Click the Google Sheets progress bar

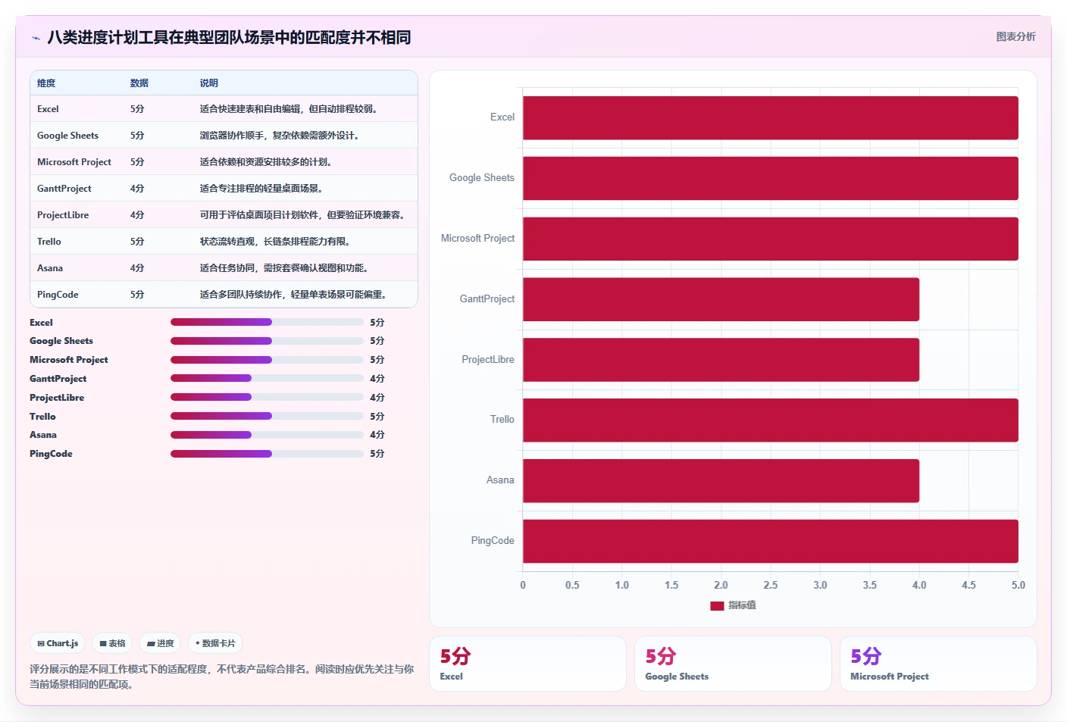[267, 341]
